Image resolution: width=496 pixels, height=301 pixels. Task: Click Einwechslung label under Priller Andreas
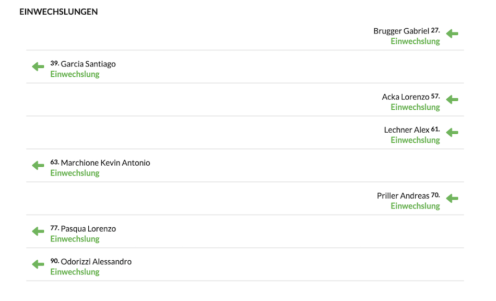[415, 206]
